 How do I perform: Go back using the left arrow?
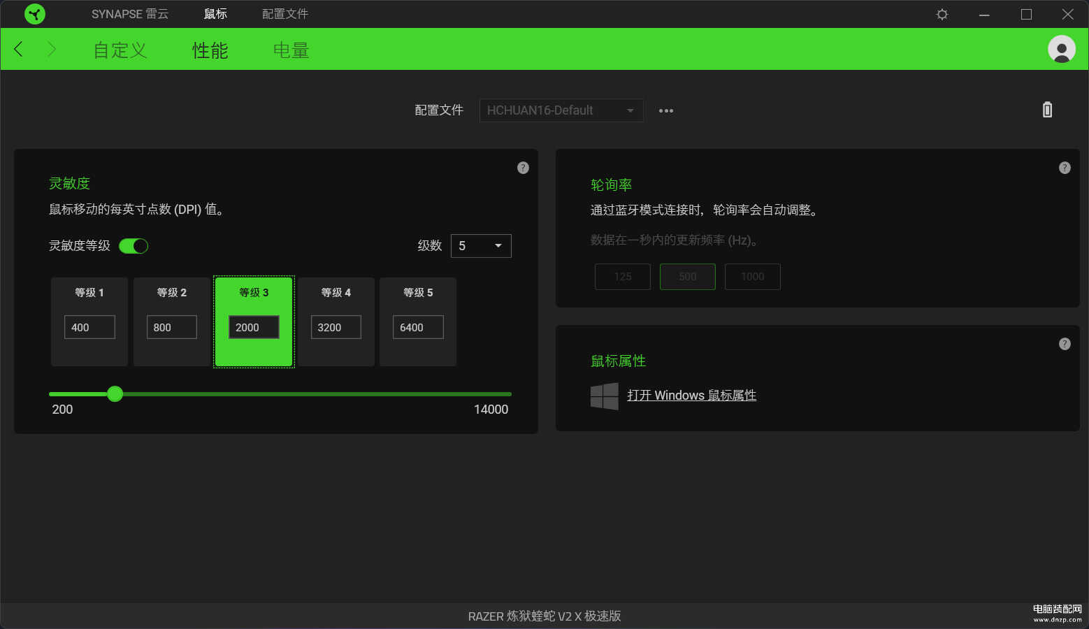(x=19, y=49)
